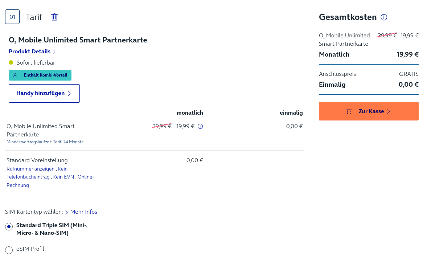This screenshot has height=266, width=427.
Task: Click the Enthält Kombi-Vorteil badge
Action: 40,75
